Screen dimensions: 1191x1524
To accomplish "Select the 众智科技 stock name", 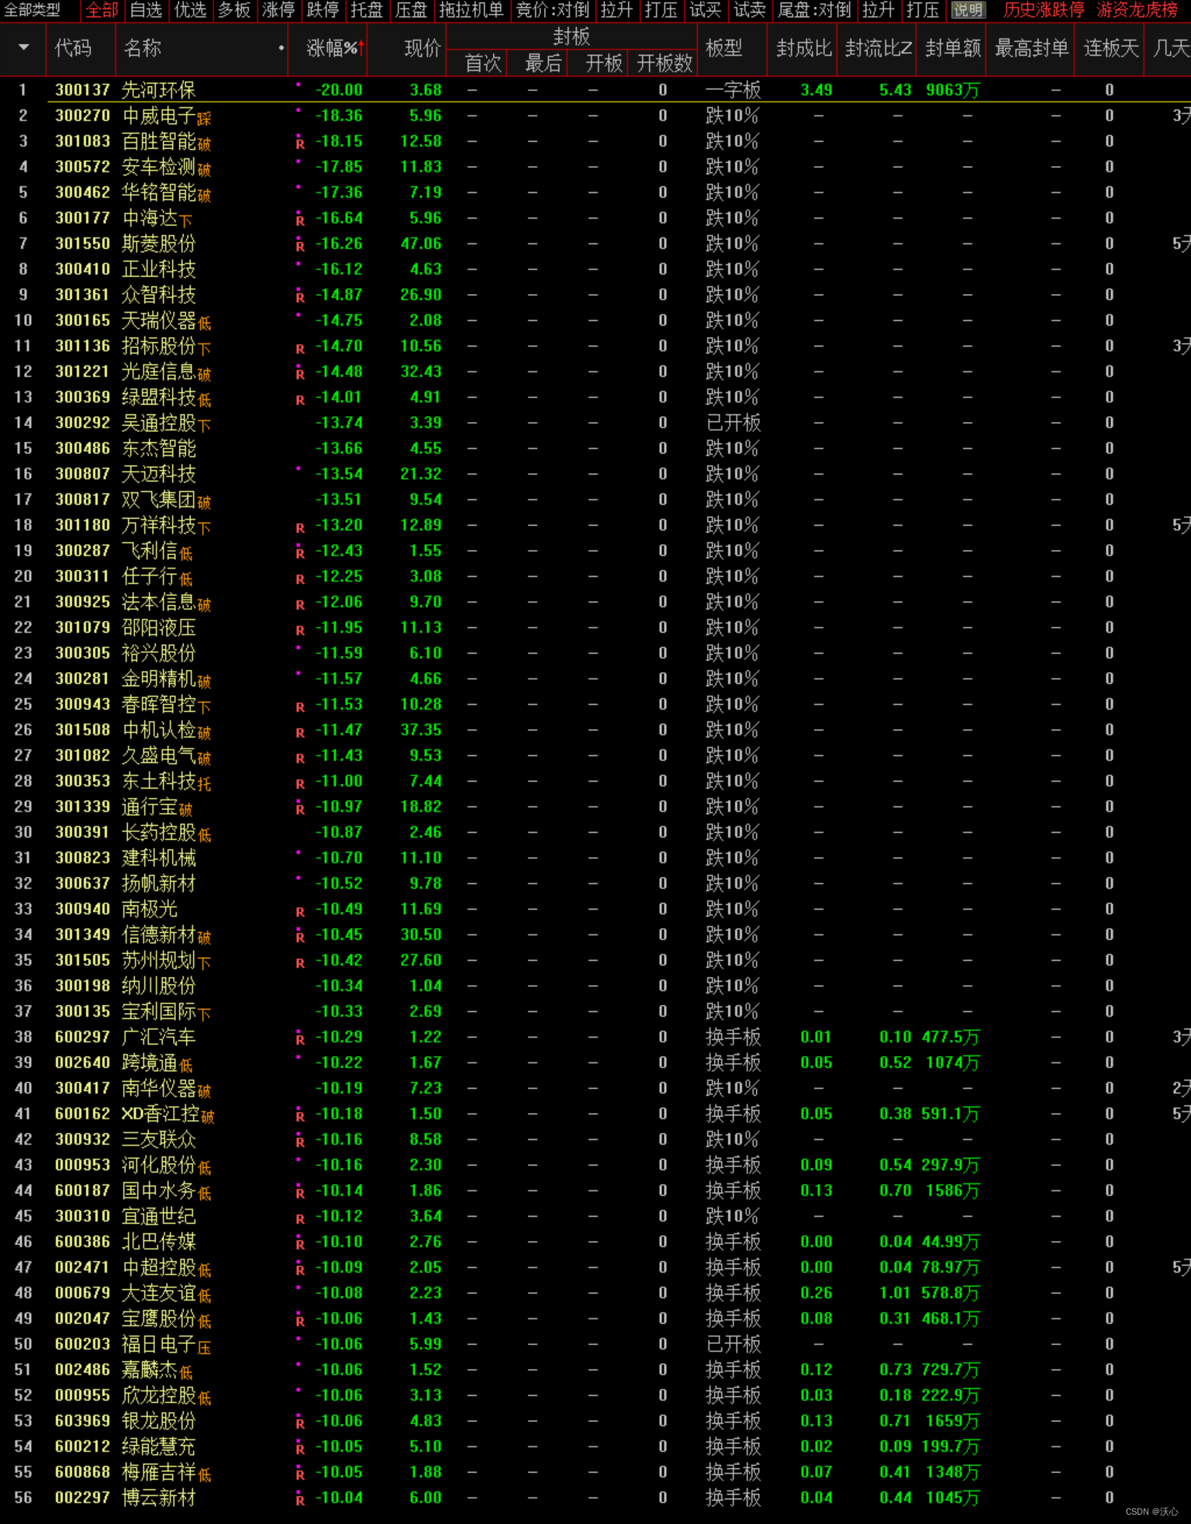I will pos(159,295).
